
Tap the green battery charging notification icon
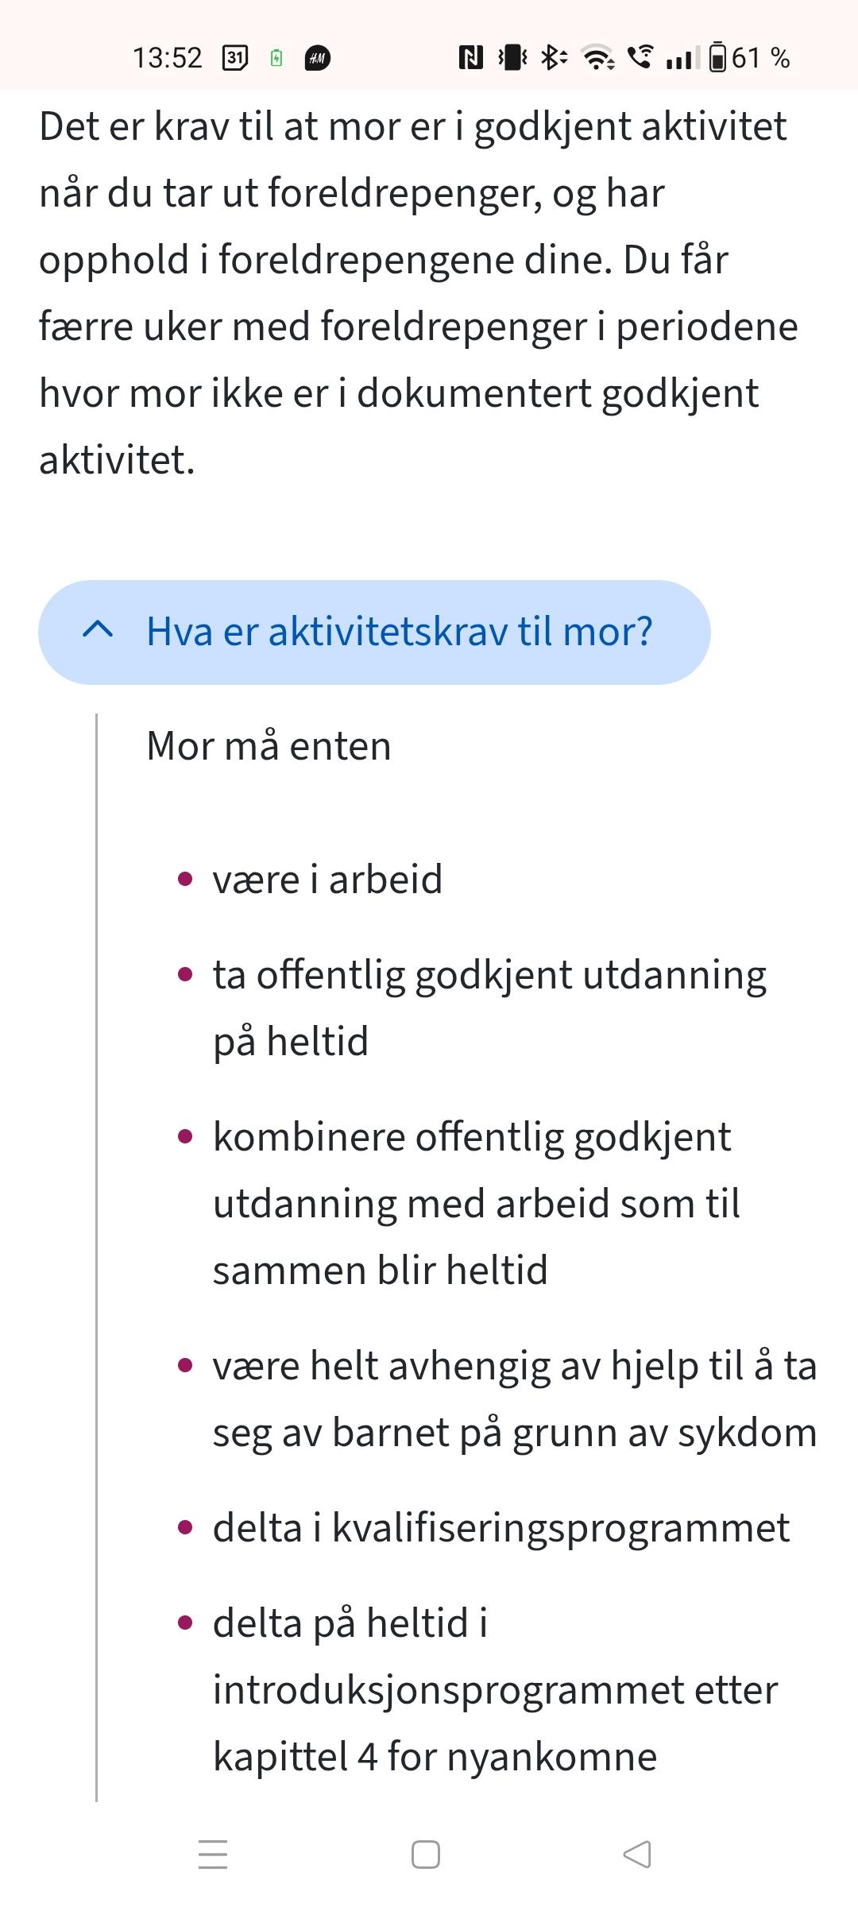click(x=276, y=58)
